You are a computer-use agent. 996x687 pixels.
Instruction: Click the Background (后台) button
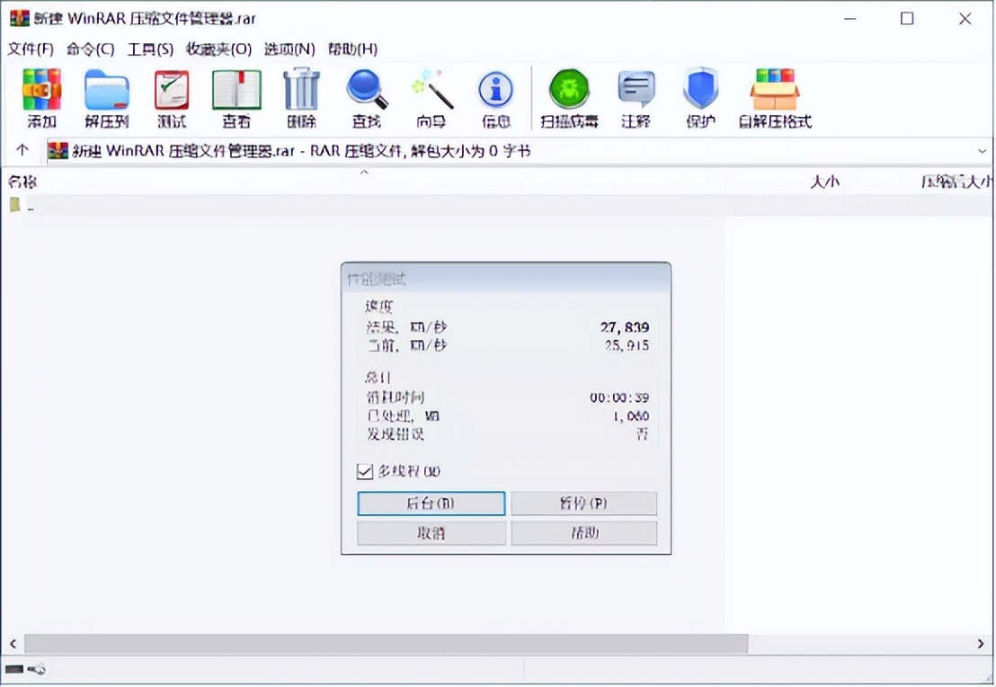coord(431,504)
